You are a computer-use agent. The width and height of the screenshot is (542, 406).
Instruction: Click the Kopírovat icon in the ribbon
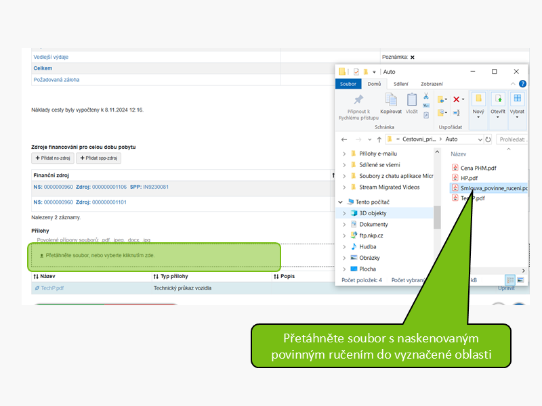click(x=391, y=99)
